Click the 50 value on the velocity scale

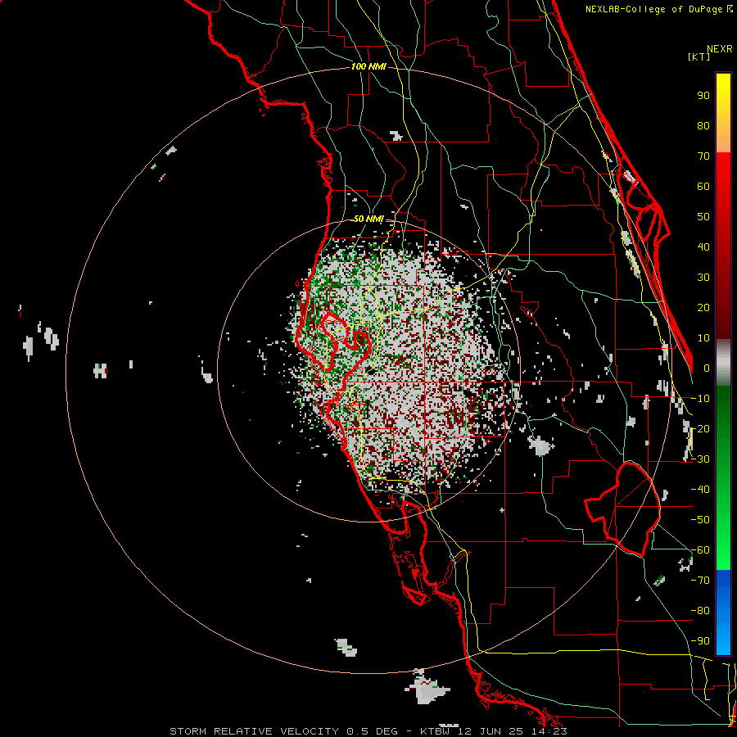[703, 217]
